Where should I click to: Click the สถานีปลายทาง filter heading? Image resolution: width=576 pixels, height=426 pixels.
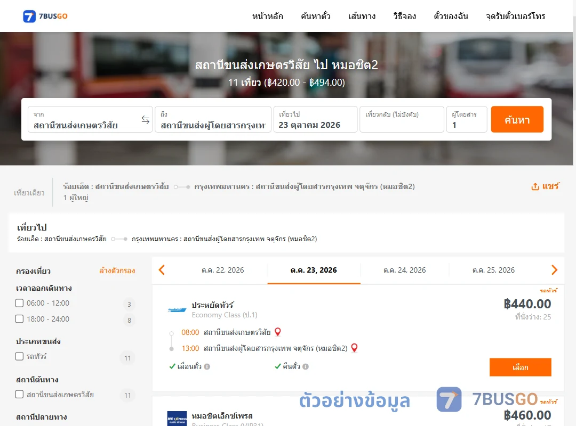click(x=41, y=417)
